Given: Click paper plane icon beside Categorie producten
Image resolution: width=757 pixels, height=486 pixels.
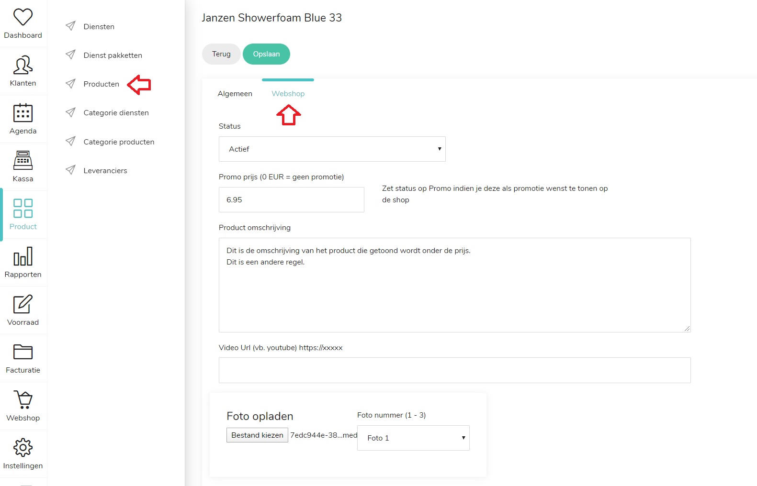Looking at the screenshot, I should click(x=70, y=141).
